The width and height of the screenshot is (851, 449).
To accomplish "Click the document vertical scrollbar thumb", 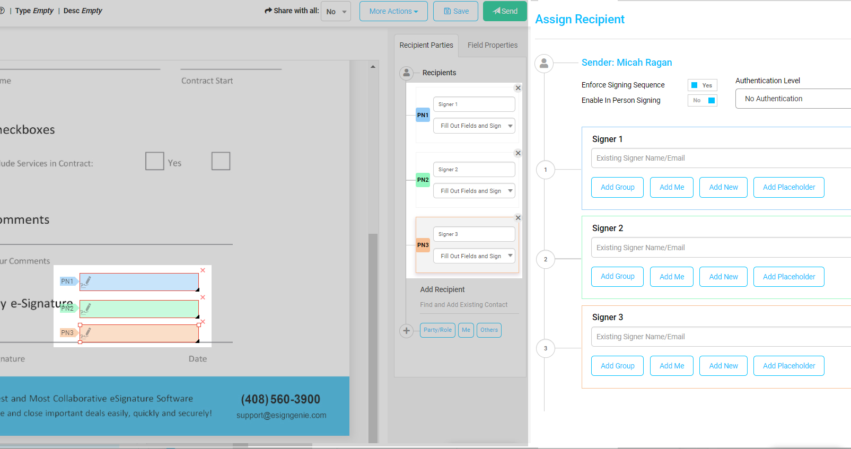I will (373, 338).
